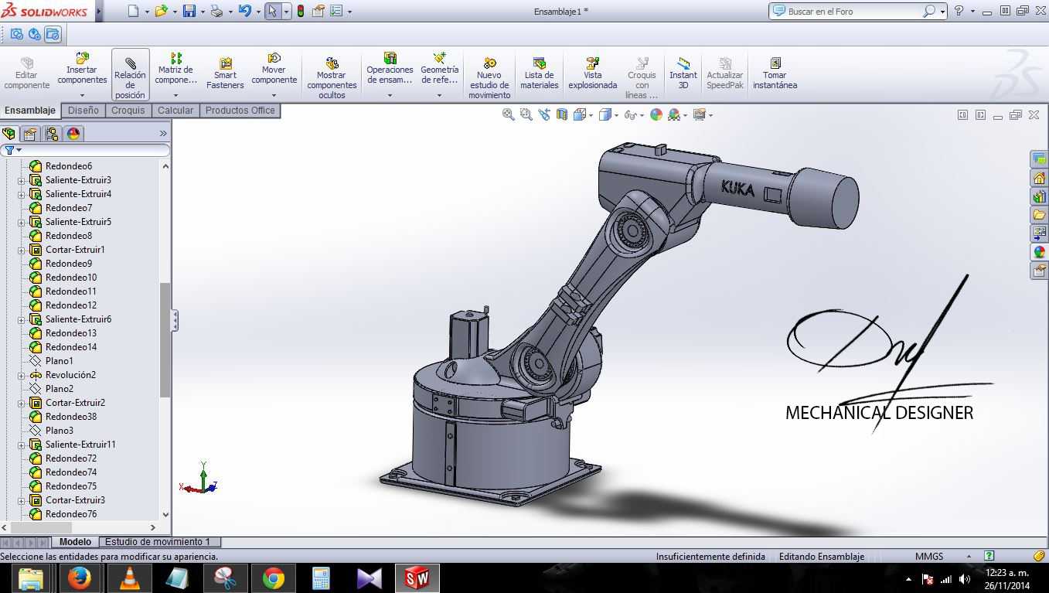Open the PropertyManager tab icon
Screen dimensions: 1049x593
[30, 134]
